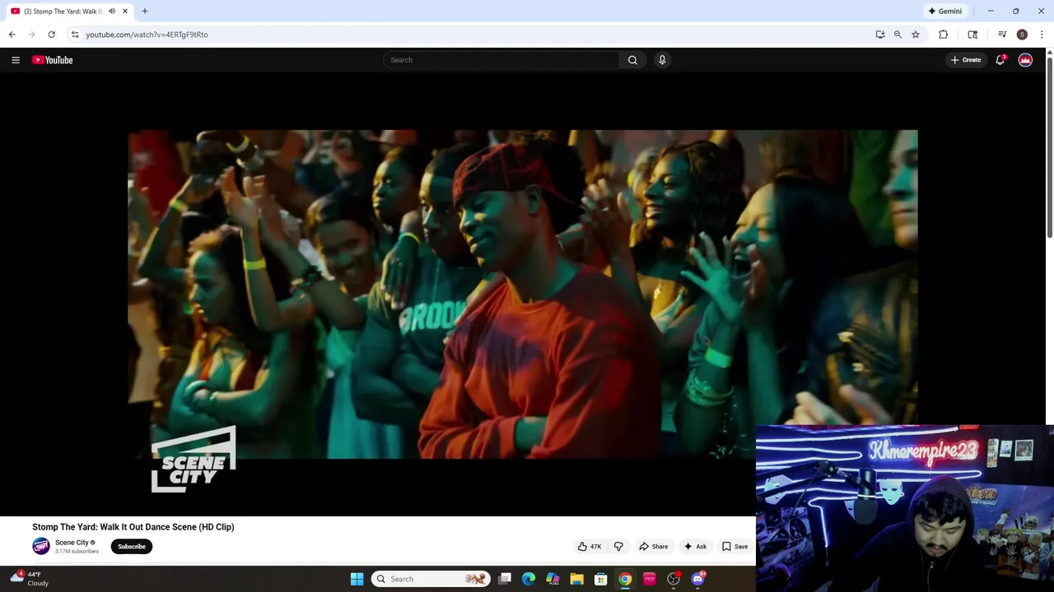Install app icon in address bar
Screen dimensions: 1054x592
[x=880, y=35]
